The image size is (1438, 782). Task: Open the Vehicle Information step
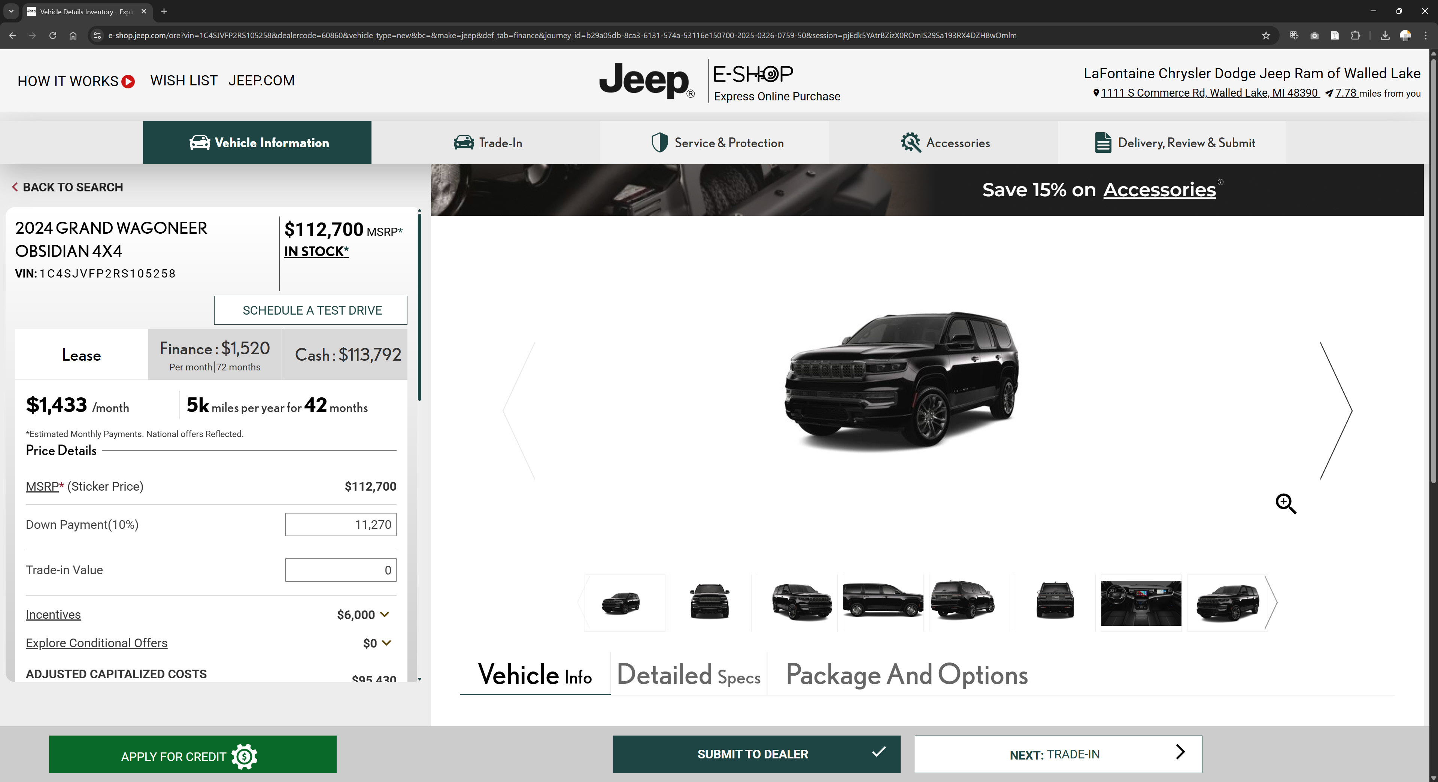click(x=257, y=142)
